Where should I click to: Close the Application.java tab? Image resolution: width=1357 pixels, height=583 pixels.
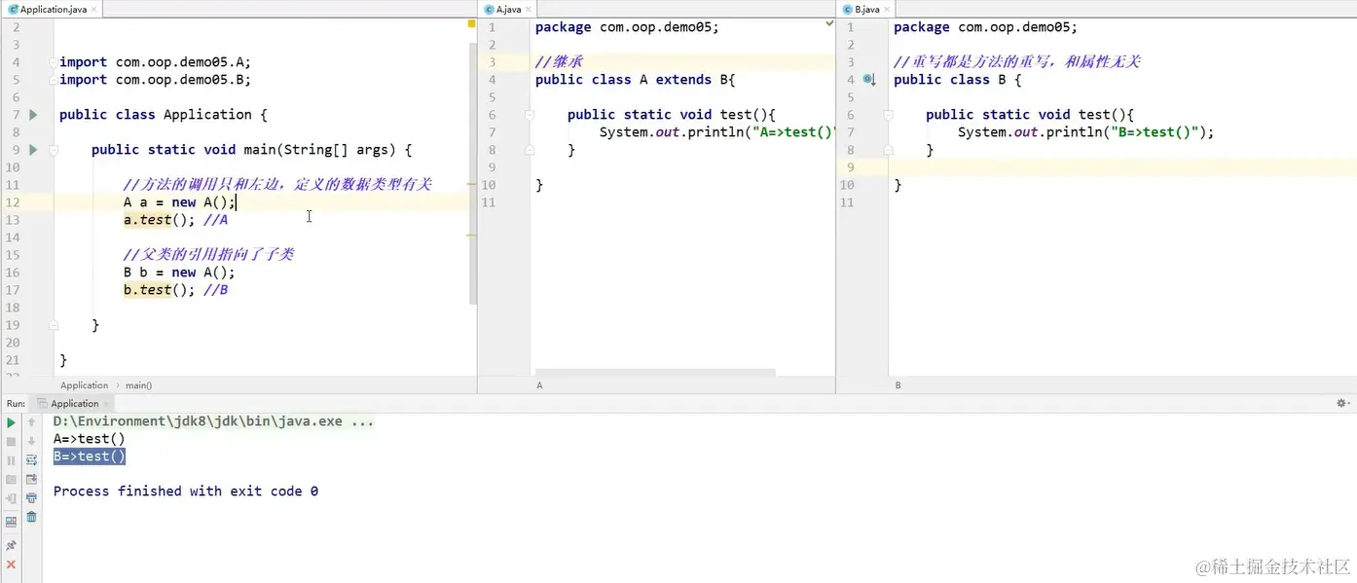[94, 9]
